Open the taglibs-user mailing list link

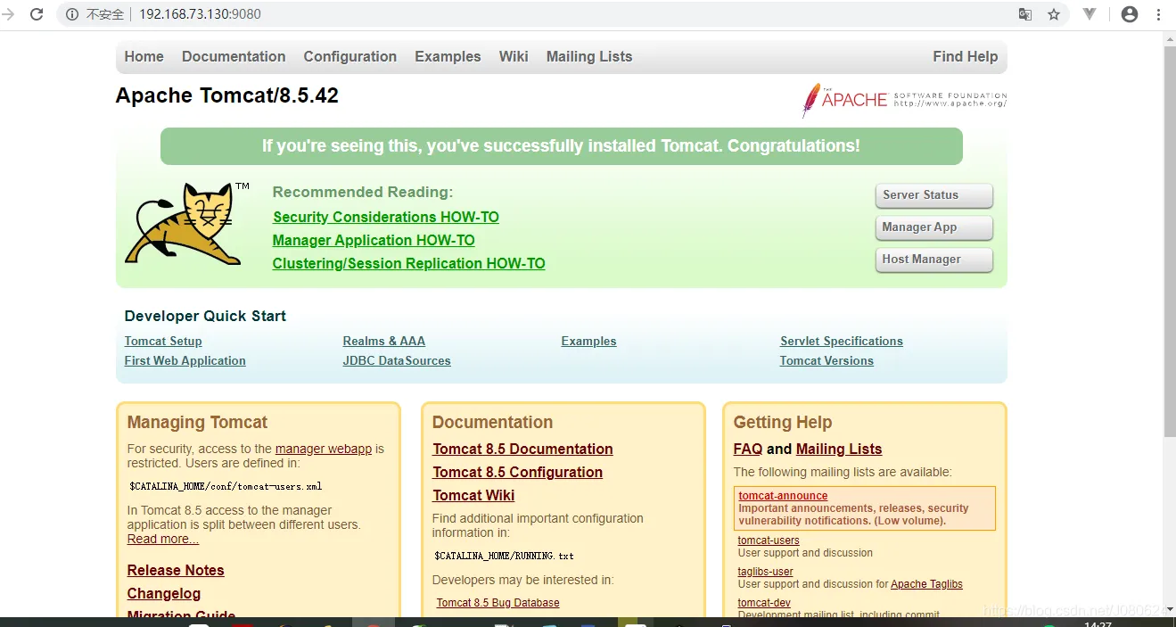[x=765, y=572]
